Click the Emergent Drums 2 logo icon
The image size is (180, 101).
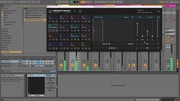click(x=50, y=11)
